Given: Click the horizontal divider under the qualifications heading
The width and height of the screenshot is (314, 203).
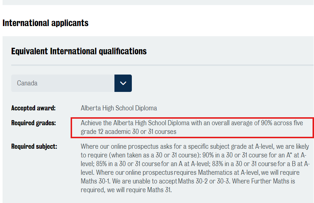Looking at the screenshot, I should (162, 65).
